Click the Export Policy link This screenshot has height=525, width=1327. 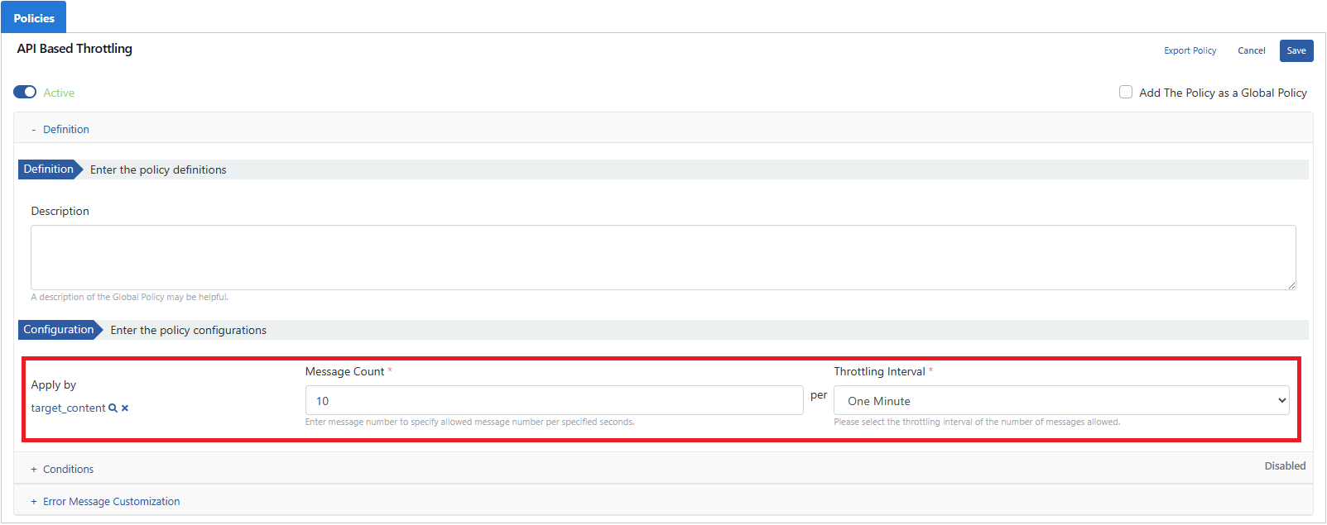(1190, 51)
